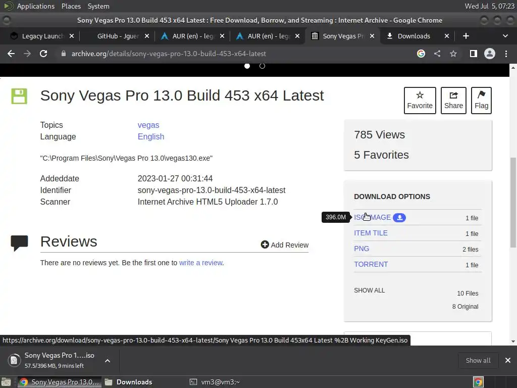Open ITEM TILE download option
The width and height of the screenshot is (517, 388).
[371, 233]
